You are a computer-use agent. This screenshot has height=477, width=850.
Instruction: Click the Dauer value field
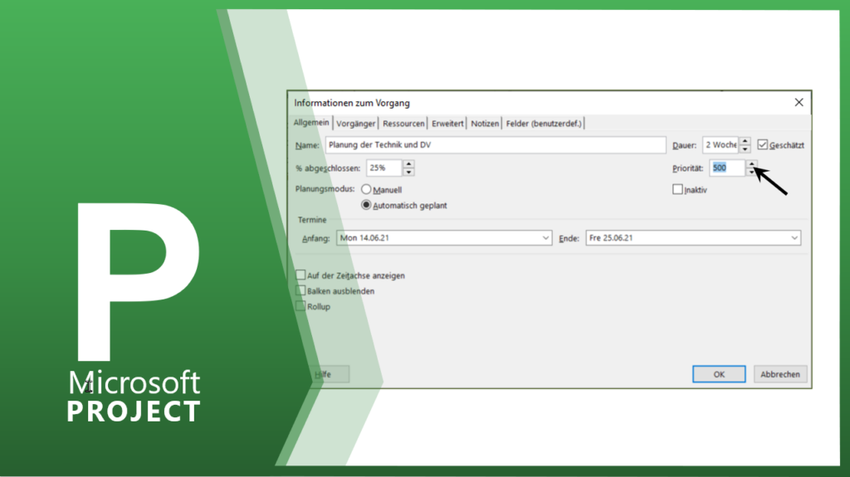tap(721, 144)
